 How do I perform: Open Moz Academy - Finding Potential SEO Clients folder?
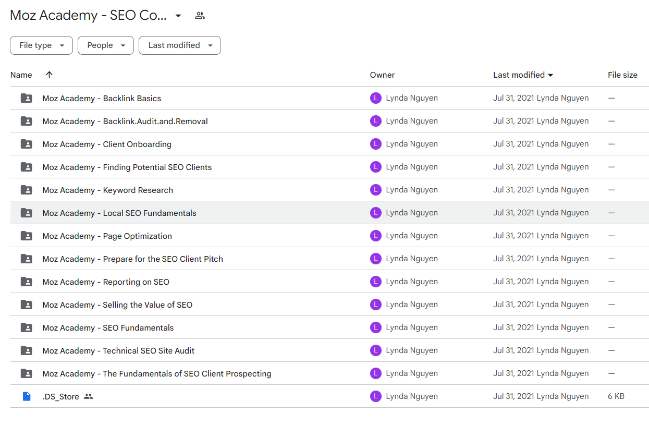(127, 167)
